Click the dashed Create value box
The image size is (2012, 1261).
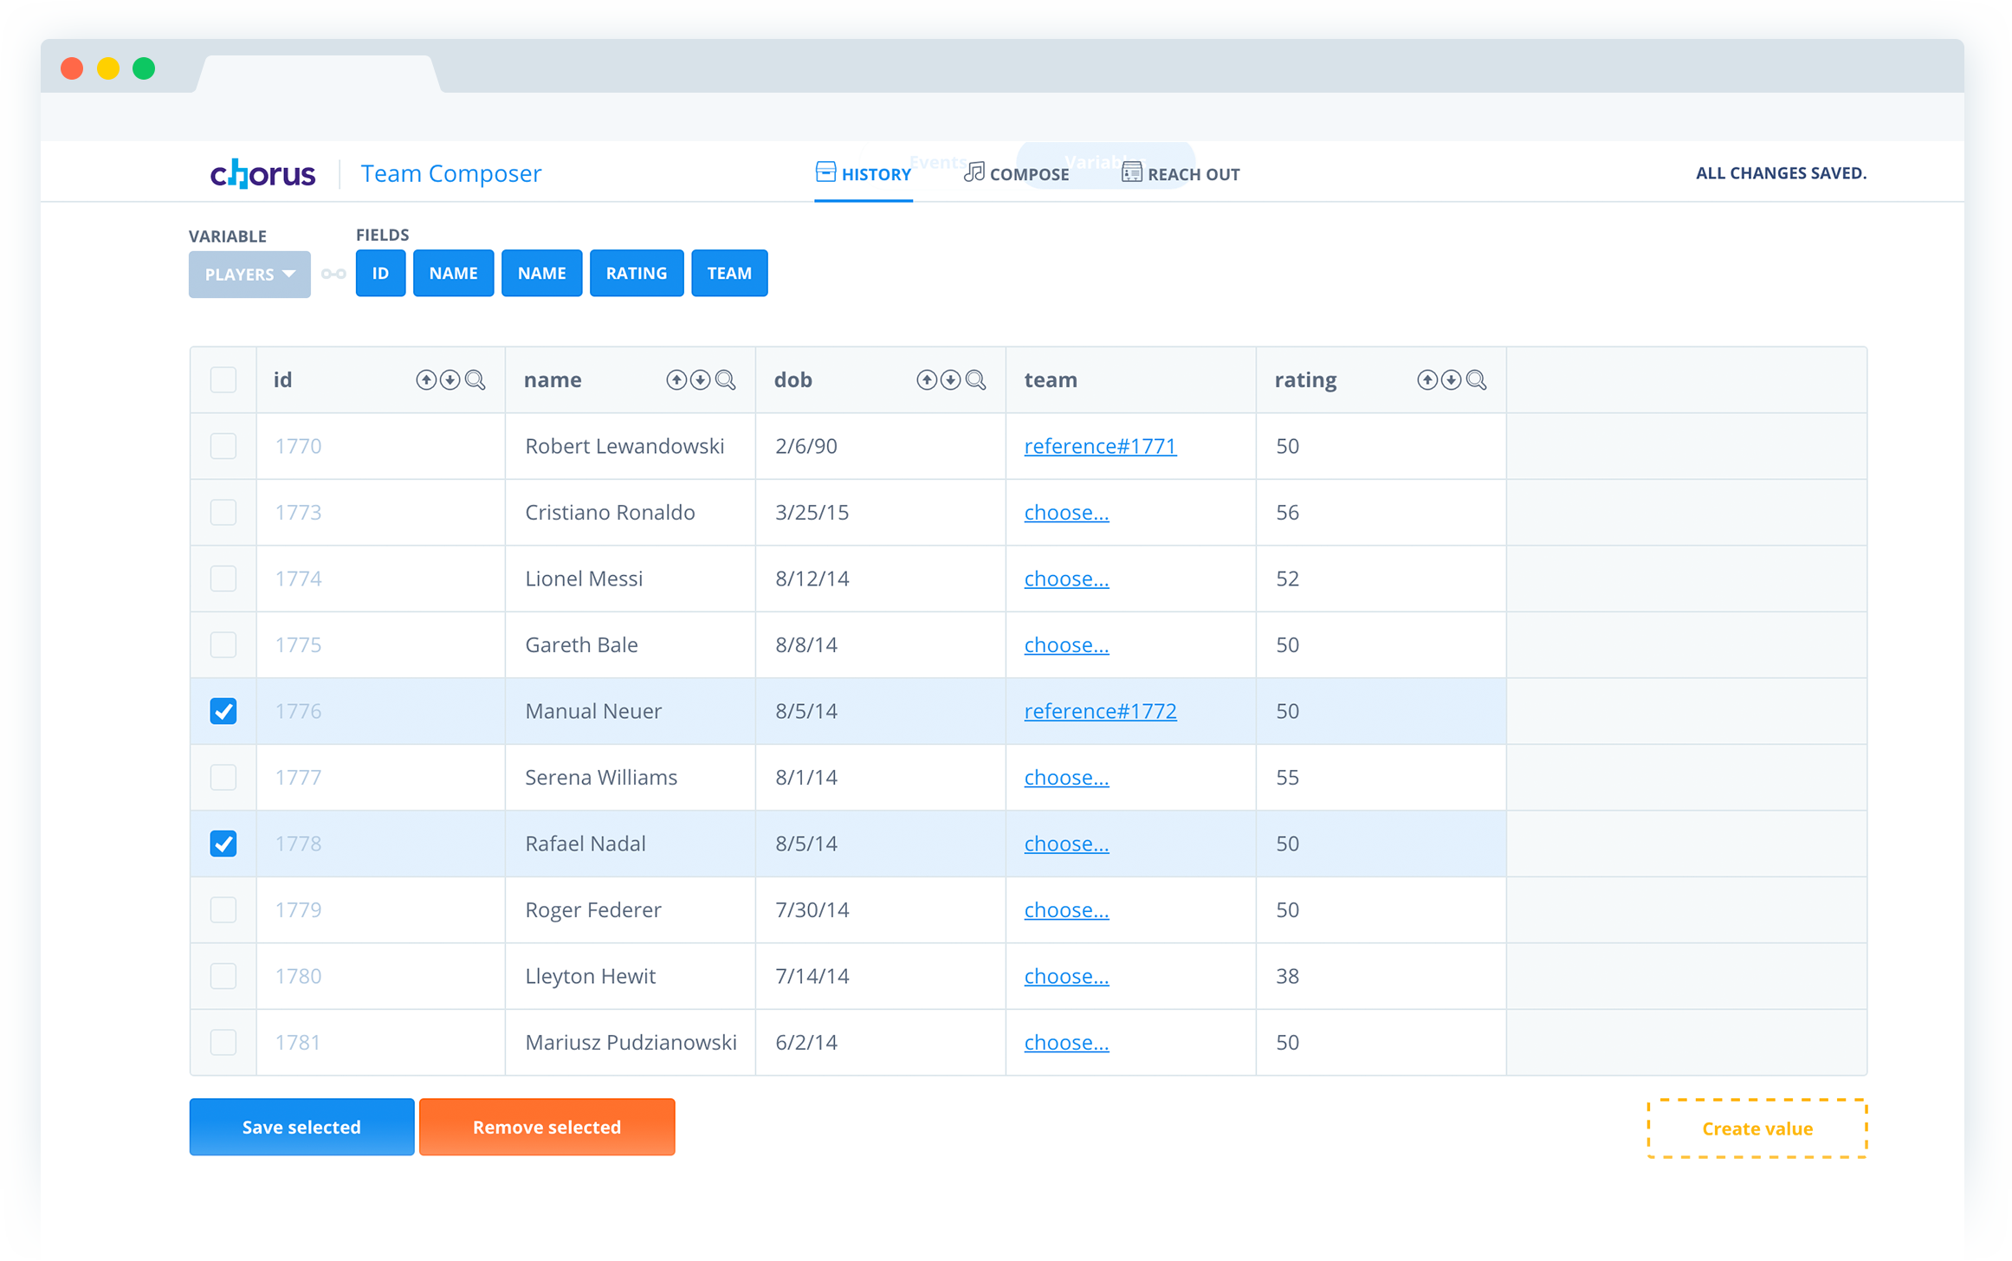pyautogui.click(x=1756, y=1128)
